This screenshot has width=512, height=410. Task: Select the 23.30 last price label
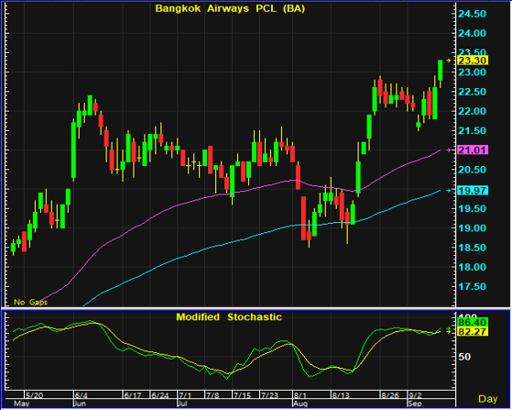[x=473, y=61]
